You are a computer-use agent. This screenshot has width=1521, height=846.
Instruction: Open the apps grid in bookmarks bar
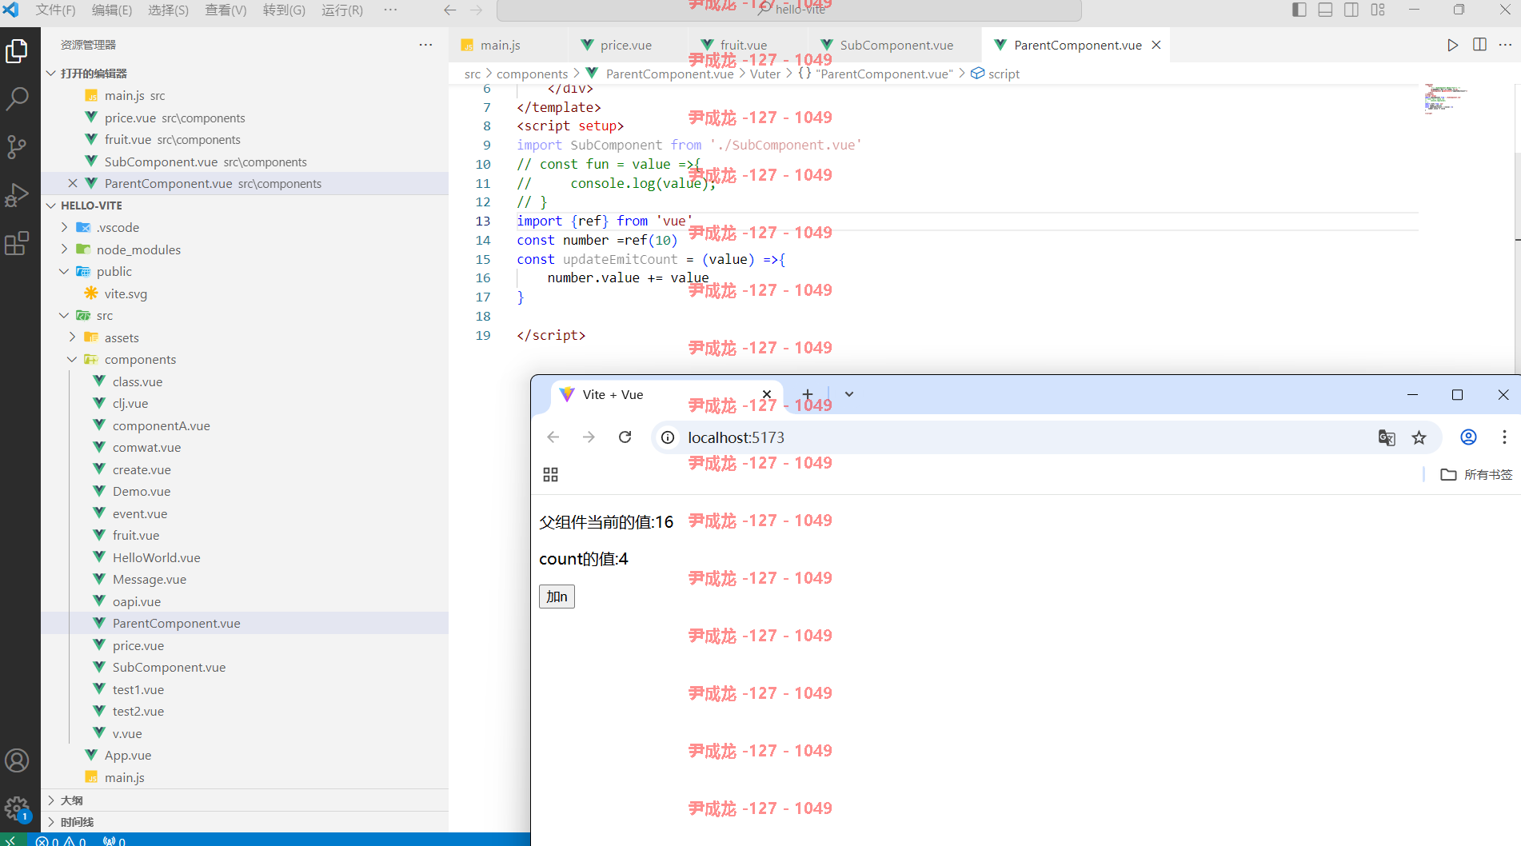pyautogui.click(x=550, y=475)
